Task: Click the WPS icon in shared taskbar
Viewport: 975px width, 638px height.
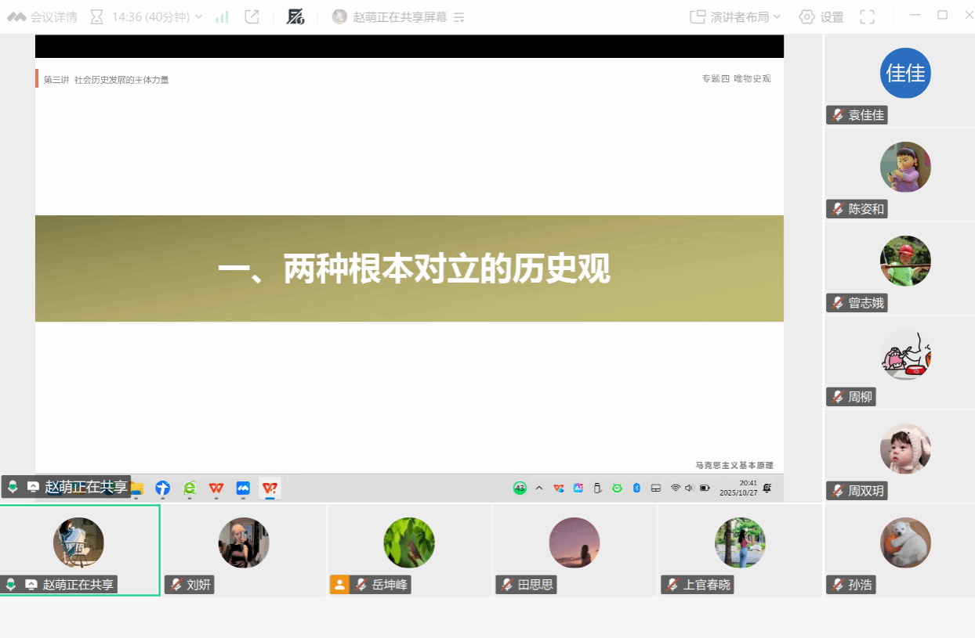Action: (x=216, y=488)
